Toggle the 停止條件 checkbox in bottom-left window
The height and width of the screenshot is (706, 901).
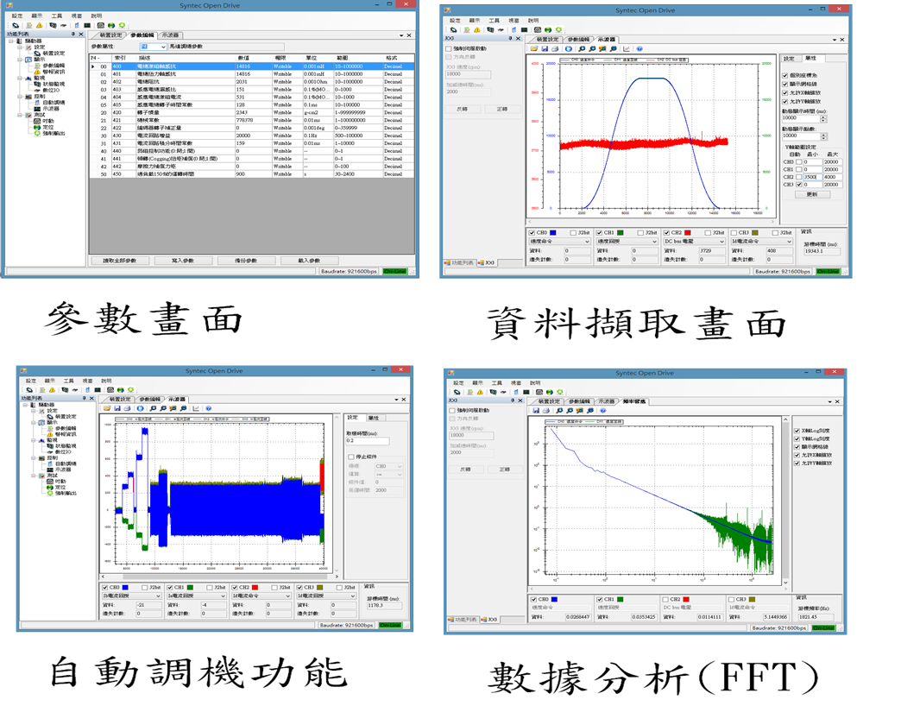coord(350,457)
